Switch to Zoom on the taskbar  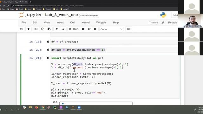click(79, 107)
